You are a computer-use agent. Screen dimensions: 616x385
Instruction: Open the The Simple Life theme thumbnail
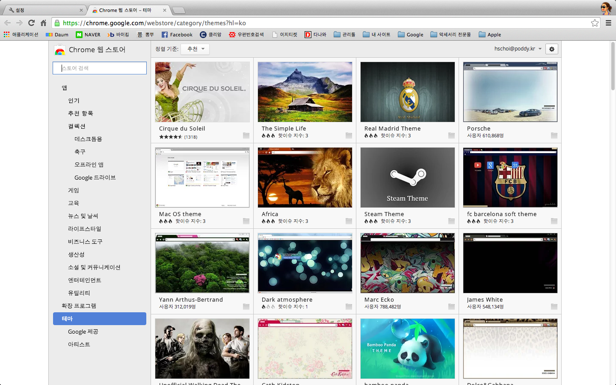(305, 92)
